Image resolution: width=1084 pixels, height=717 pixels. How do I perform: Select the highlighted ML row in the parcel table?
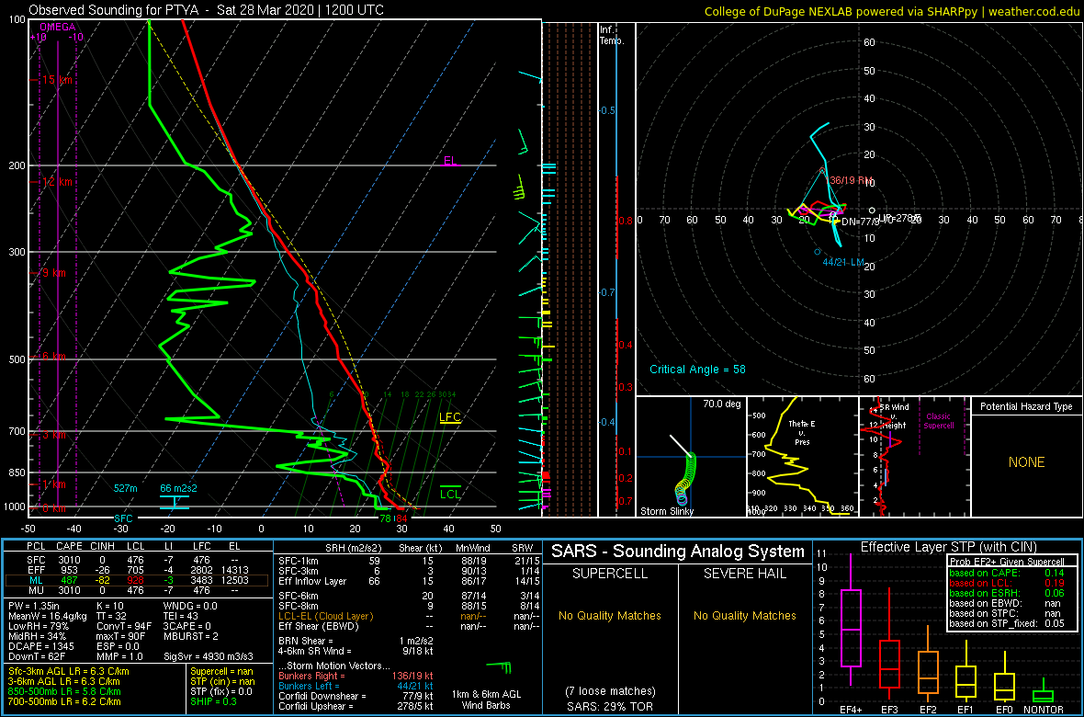(137, 581)
